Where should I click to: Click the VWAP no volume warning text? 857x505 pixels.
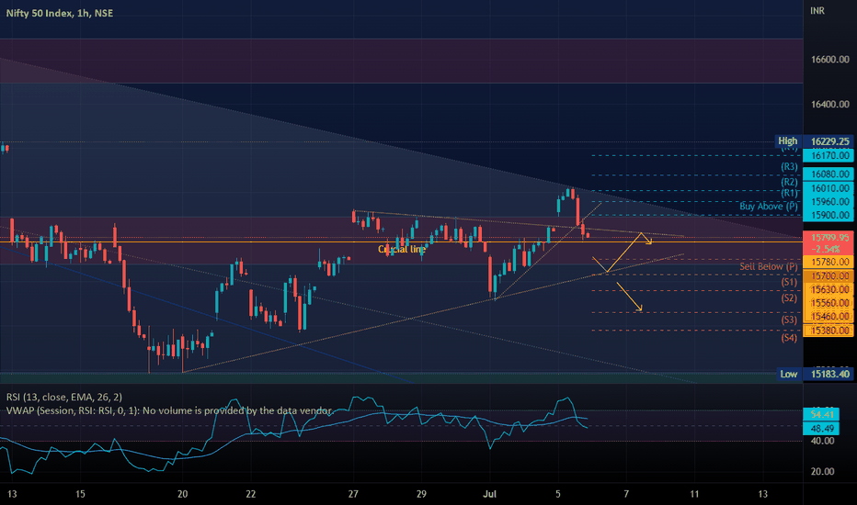169,410
